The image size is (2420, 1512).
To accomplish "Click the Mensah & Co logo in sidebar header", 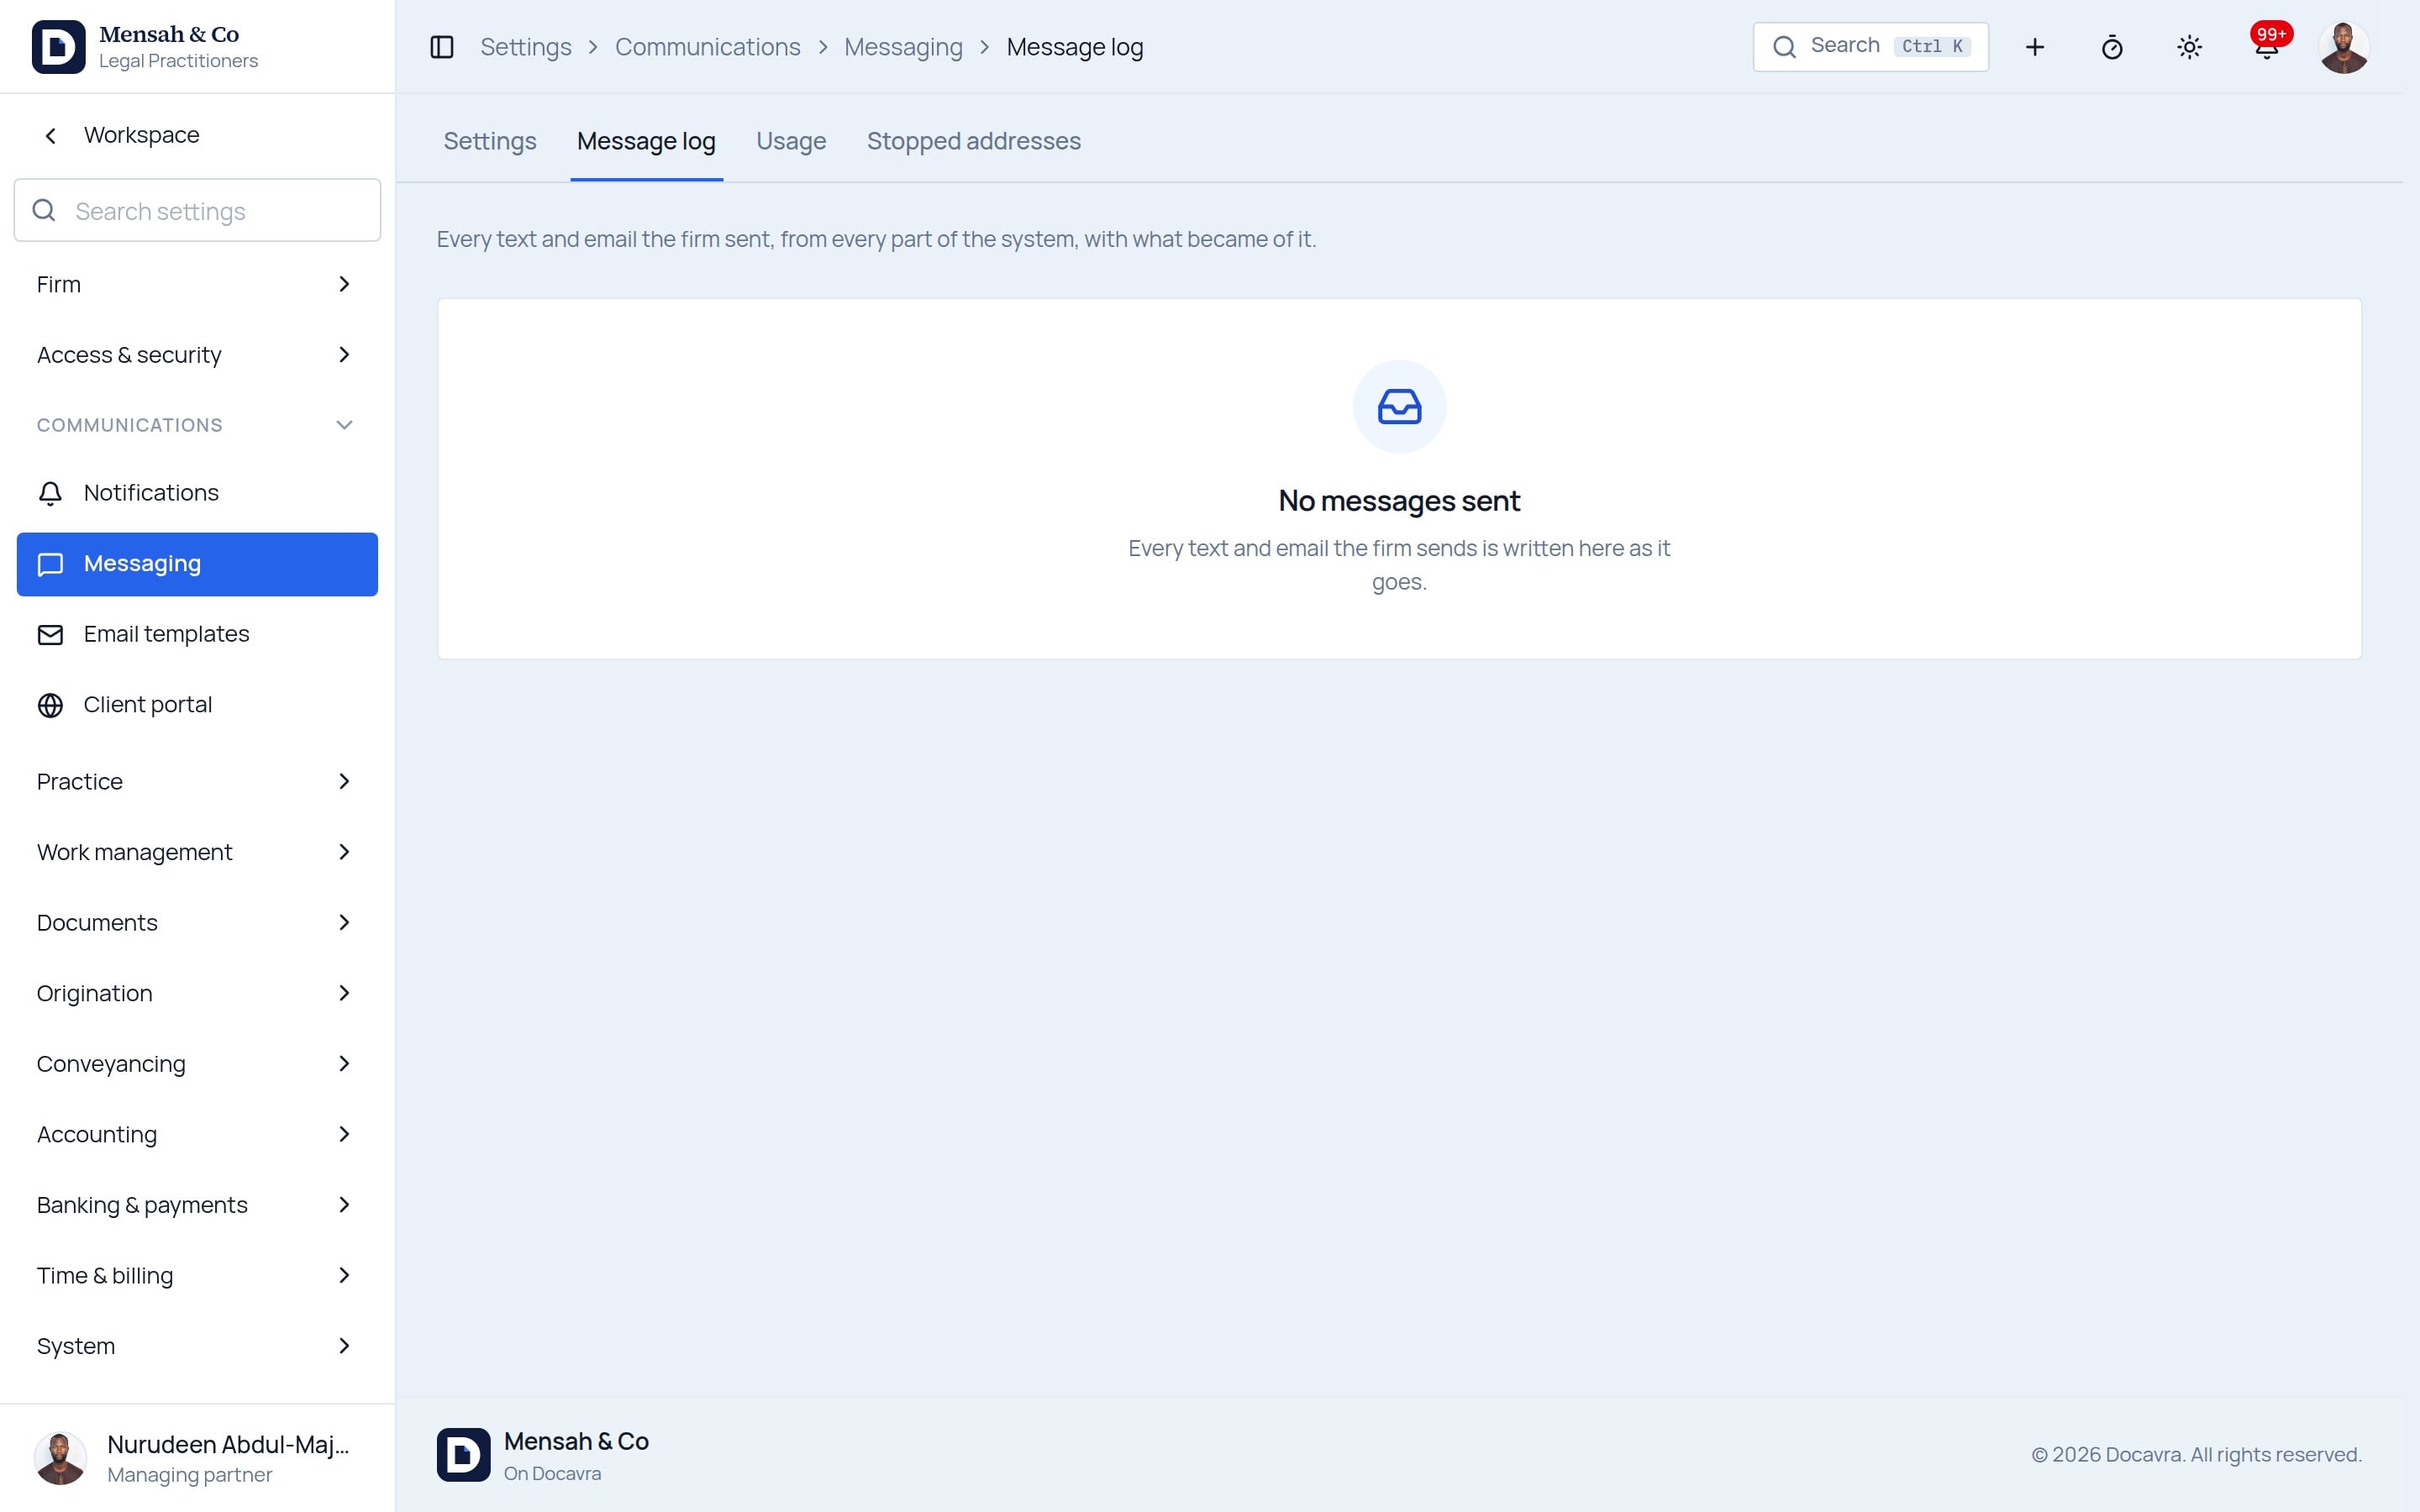I will [58, 47].
